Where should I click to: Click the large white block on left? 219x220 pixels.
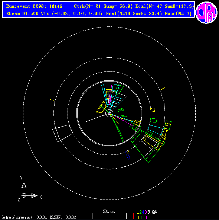(63, 133)
